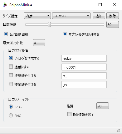This screenshot has width=122, height=134.
Task: Click the 追加 button
Action: [x=99, y=16]
